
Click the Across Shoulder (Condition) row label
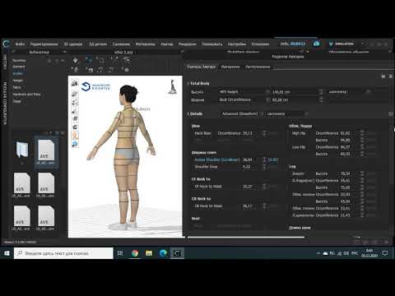[x=216, y=160]
